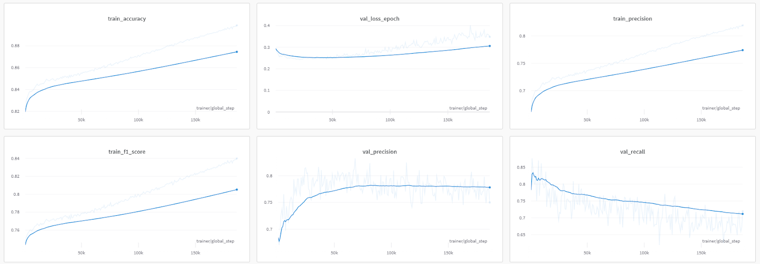Viewport: 760px width, 264px height.
Task: Click the val_loss_epoch chart title
Action: (380, 19)
